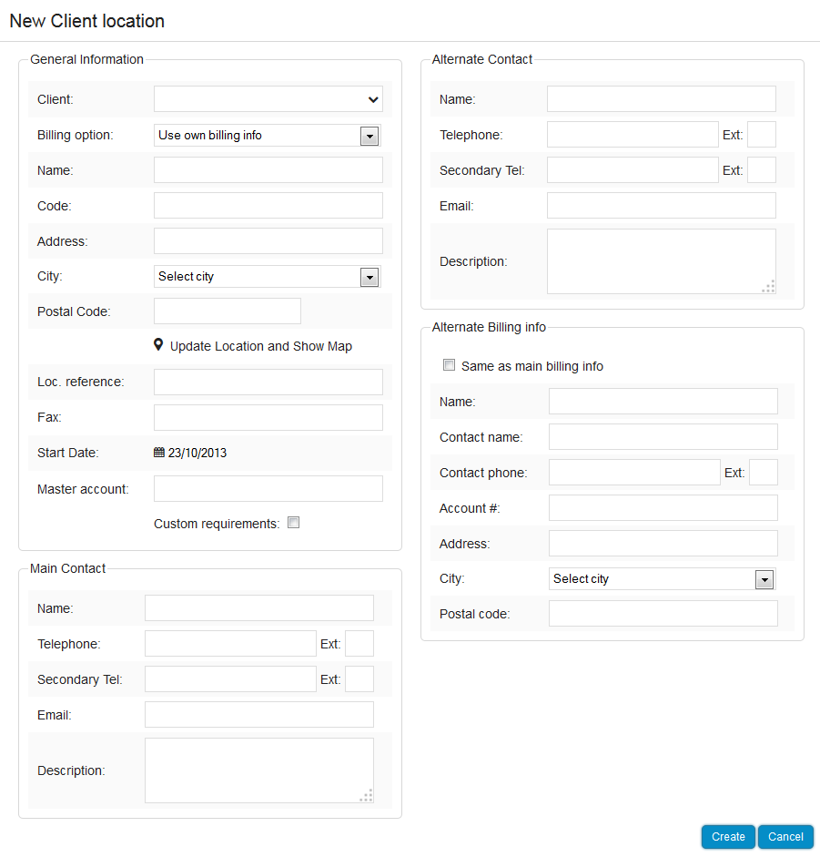Screen dimensions: 820x857
Task: Click the Create button
Action: click(728, 837)
